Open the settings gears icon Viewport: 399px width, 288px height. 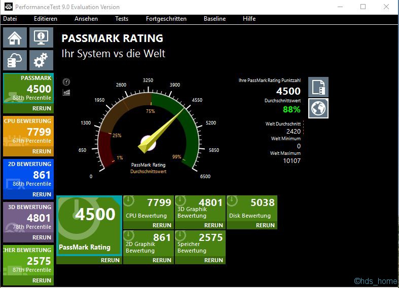[x=41, y=60]
